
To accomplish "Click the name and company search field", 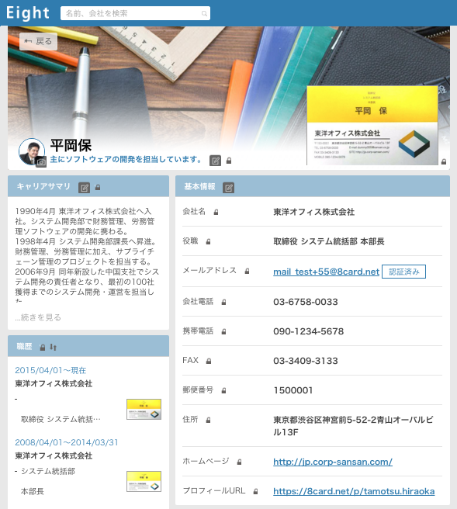I will point(135,13).
